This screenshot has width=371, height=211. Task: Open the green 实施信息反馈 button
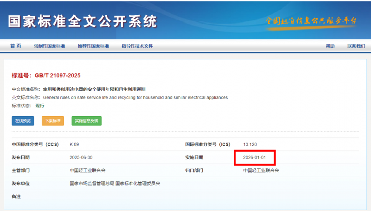point(86,121)
